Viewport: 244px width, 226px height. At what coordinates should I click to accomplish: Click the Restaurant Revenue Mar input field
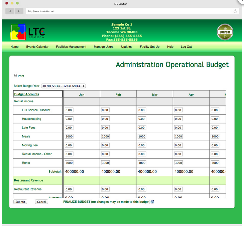point(142,189)
